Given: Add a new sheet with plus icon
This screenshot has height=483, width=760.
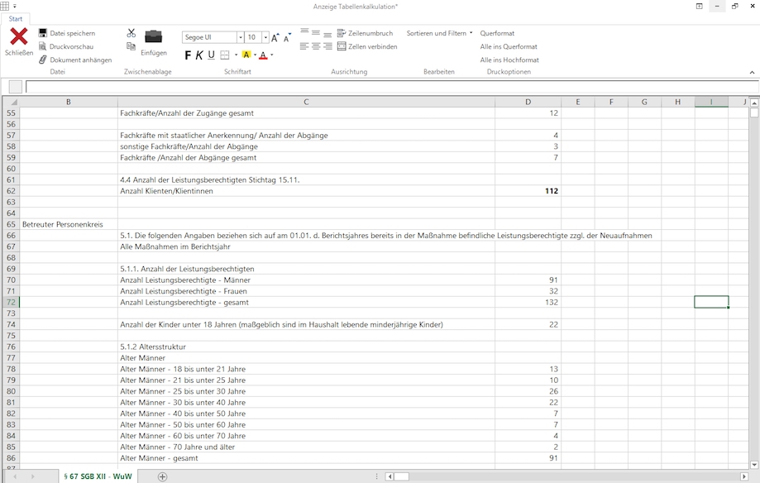Looking at the screenshot, I should pyautogui.click(x=162, y=476).
